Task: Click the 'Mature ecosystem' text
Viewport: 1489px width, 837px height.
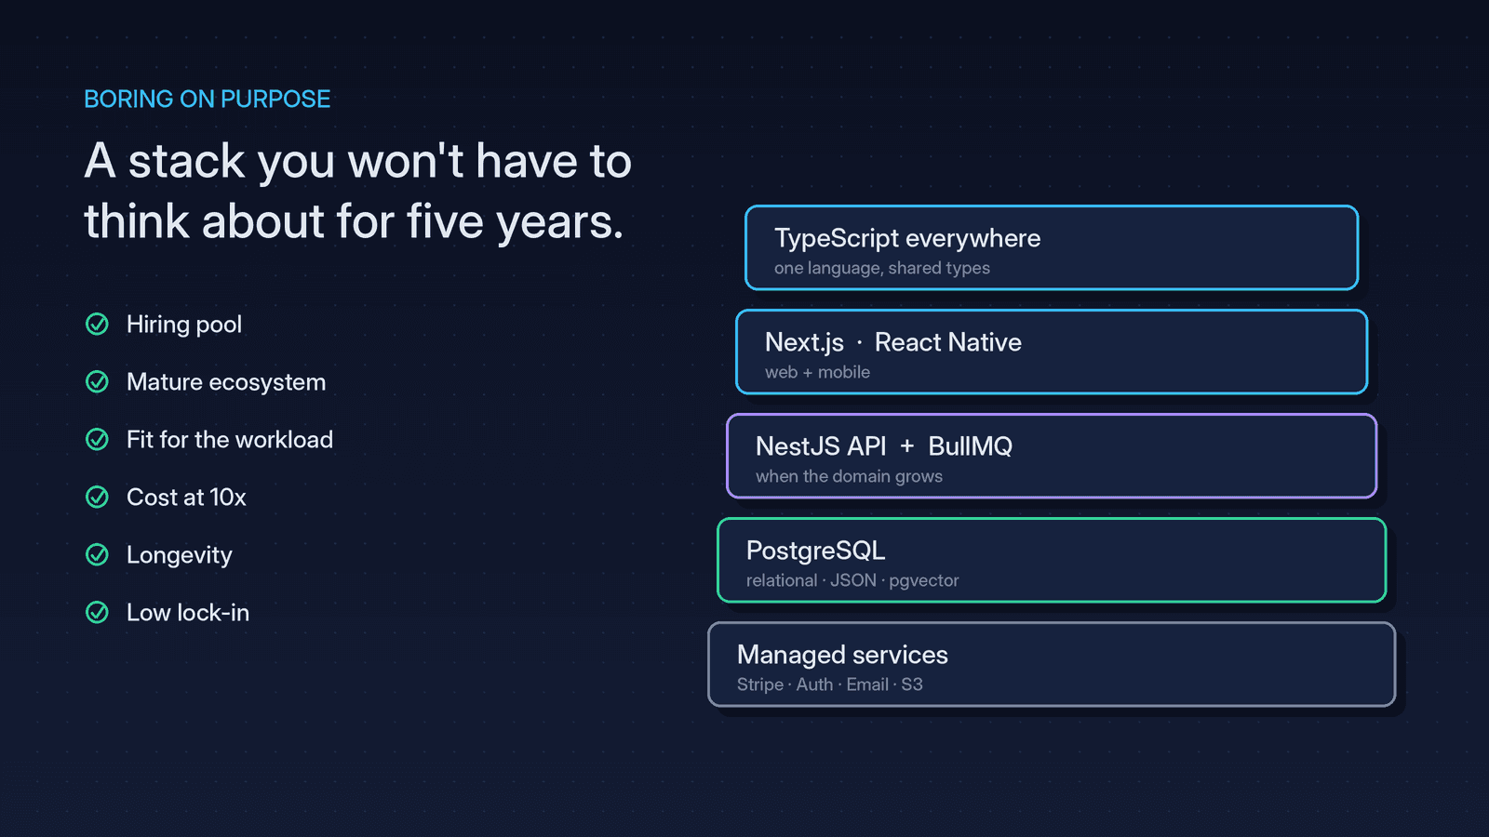Action: point(226,382)
